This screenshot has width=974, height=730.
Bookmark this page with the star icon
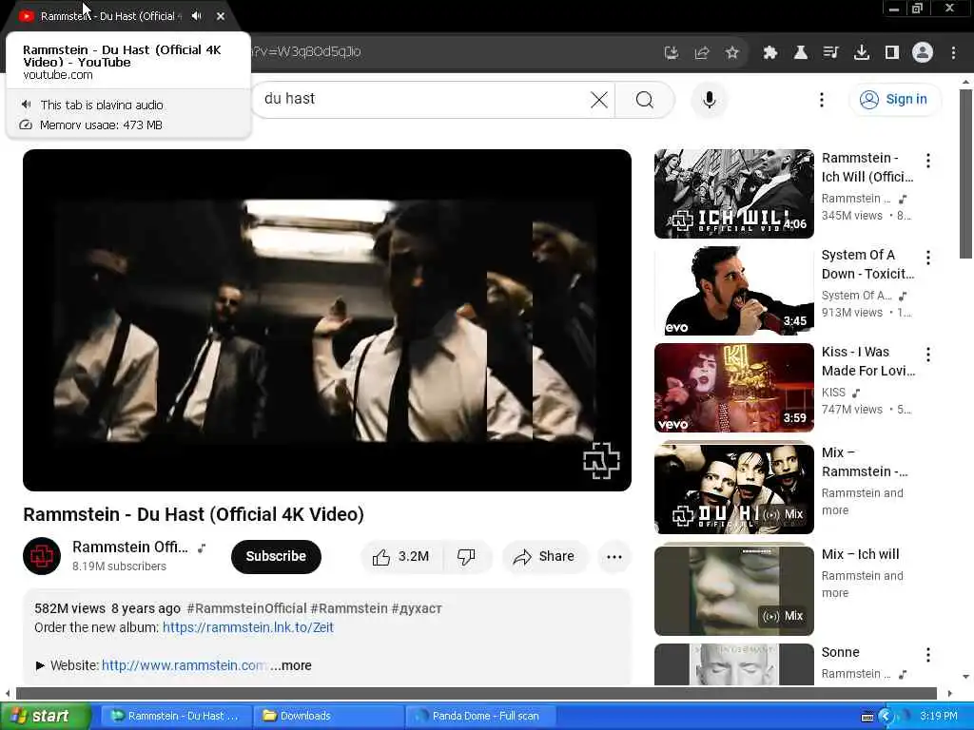tap(732, 53)
